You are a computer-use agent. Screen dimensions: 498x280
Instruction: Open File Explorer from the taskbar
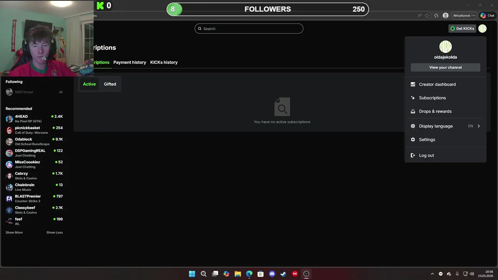tap(238, 274)
